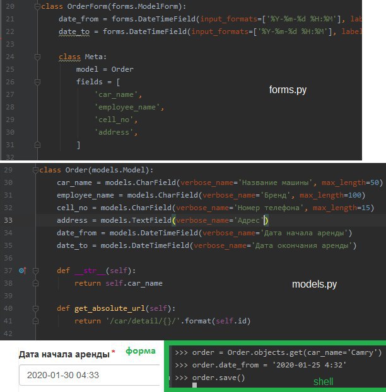Click the 'employee_name' string in fields list
The image size is (386, 392).
click(127, 107)
